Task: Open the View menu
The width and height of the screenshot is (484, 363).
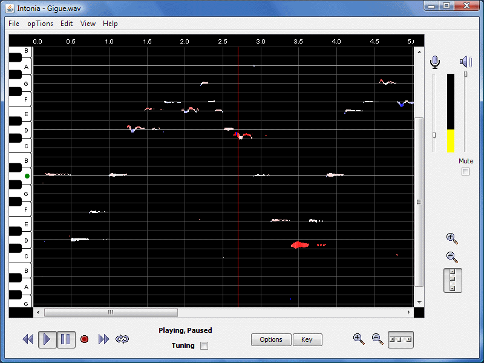Action: pyautogui.click(x=88, y=24)
